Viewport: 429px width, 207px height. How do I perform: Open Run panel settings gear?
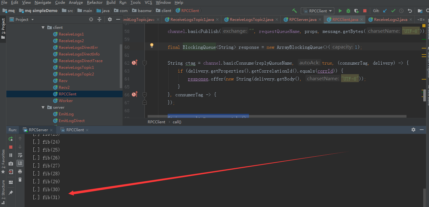pyautogui.click(x=413, y=130)
